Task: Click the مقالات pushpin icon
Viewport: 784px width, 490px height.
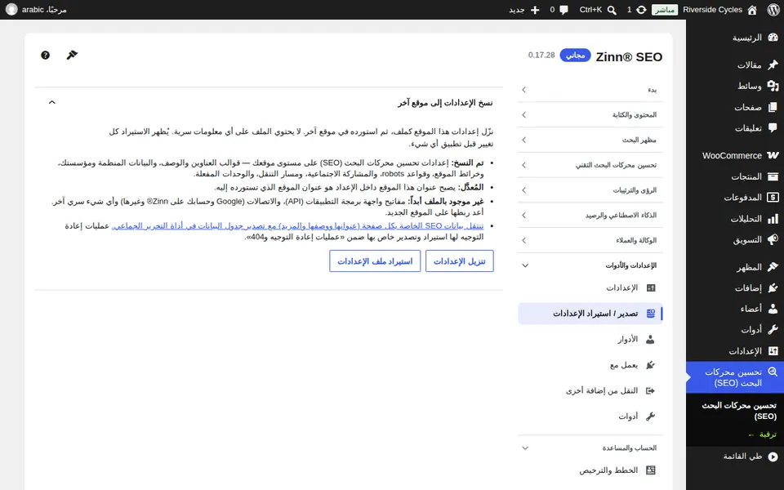Action: [x=773, y=65]
